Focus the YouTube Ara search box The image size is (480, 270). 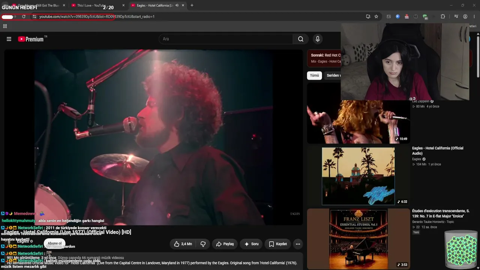click(226, 39)
